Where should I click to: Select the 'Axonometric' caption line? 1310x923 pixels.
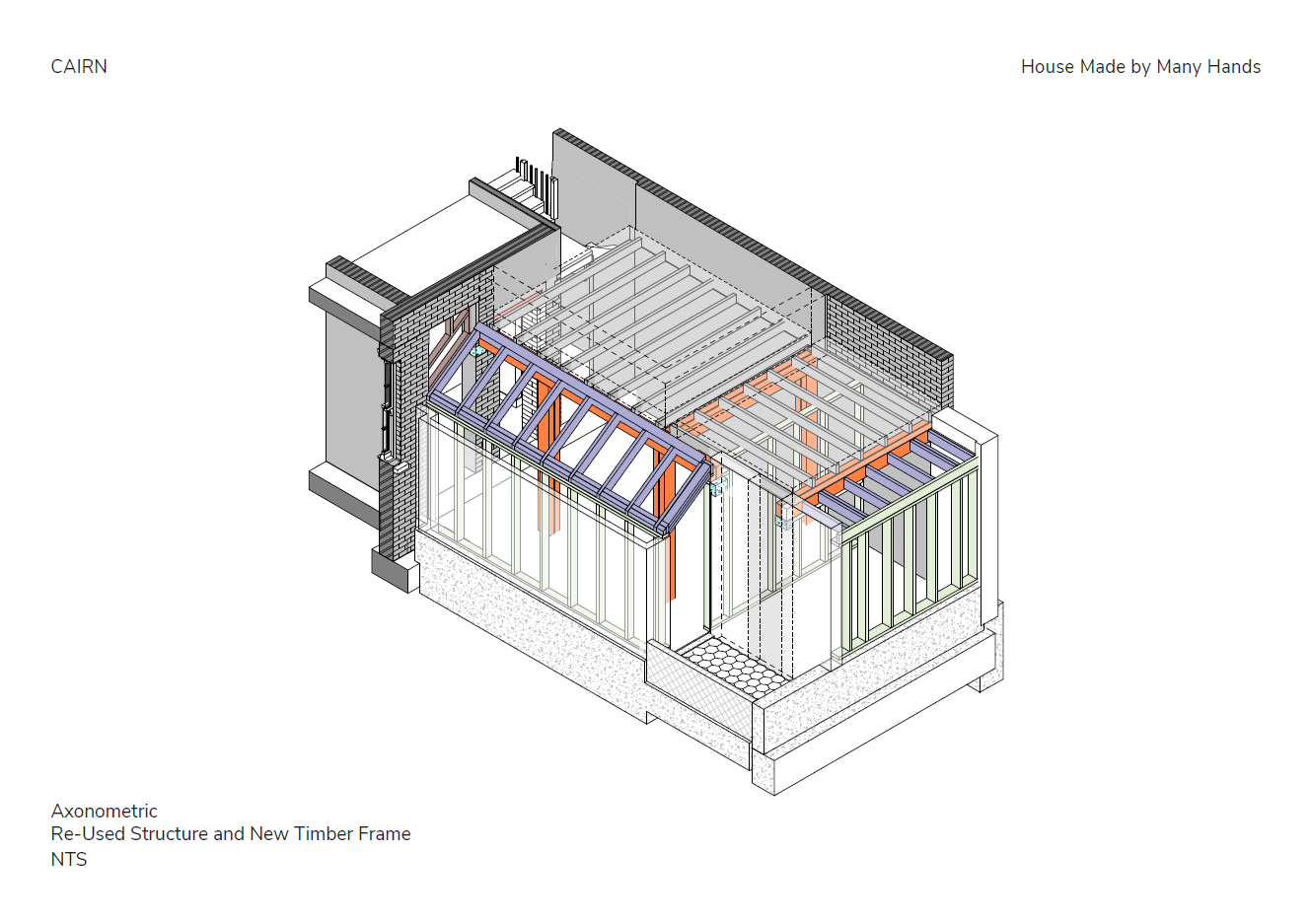[x=105, y=811]
